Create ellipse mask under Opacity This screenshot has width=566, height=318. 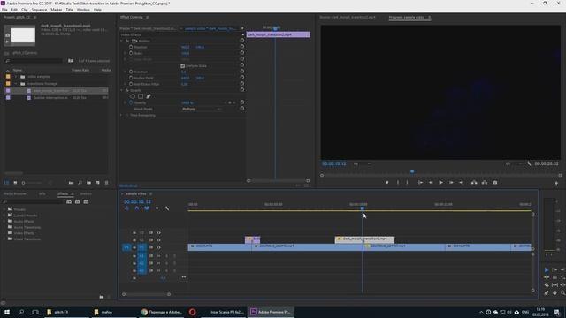click(133, 96)
